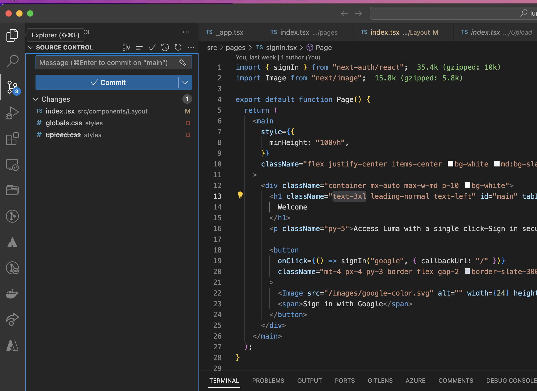537x391 pixels.
Task: Expand the signin.tsx breadcrumb chevron
Action: (301, 47)
